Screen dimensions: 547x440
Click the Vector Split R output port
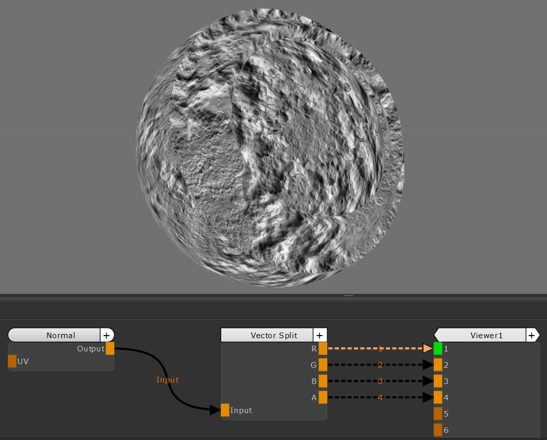click(323, 349)
